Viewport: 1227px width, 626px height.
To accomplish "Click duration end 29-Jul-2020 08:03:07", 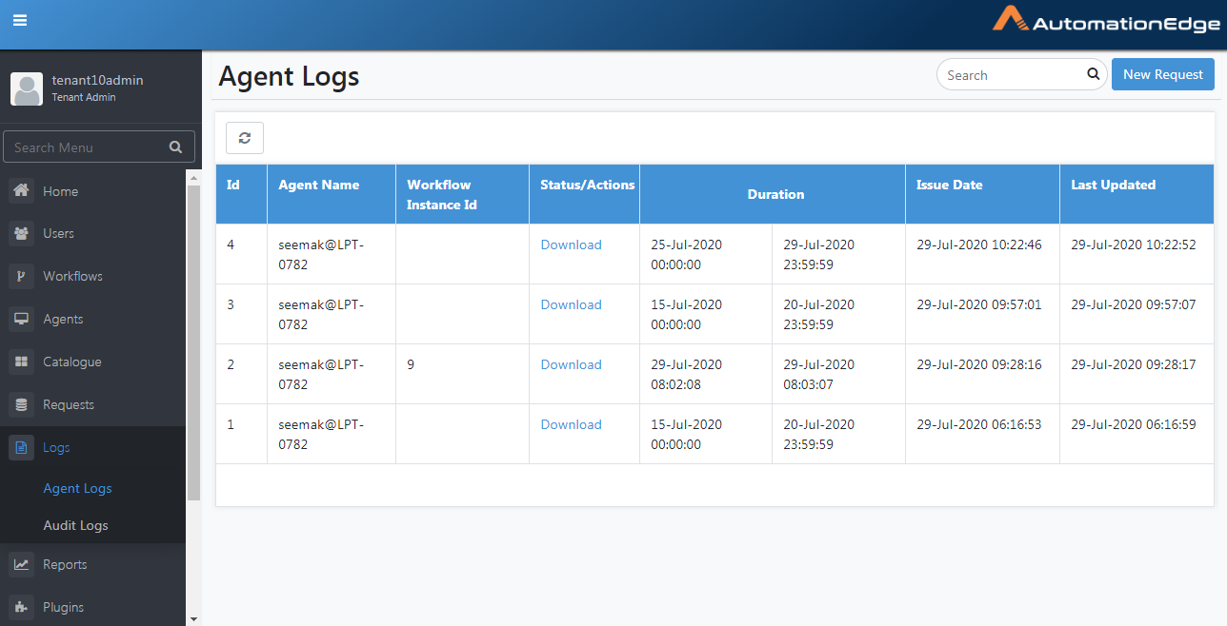I will coord(819,375).
